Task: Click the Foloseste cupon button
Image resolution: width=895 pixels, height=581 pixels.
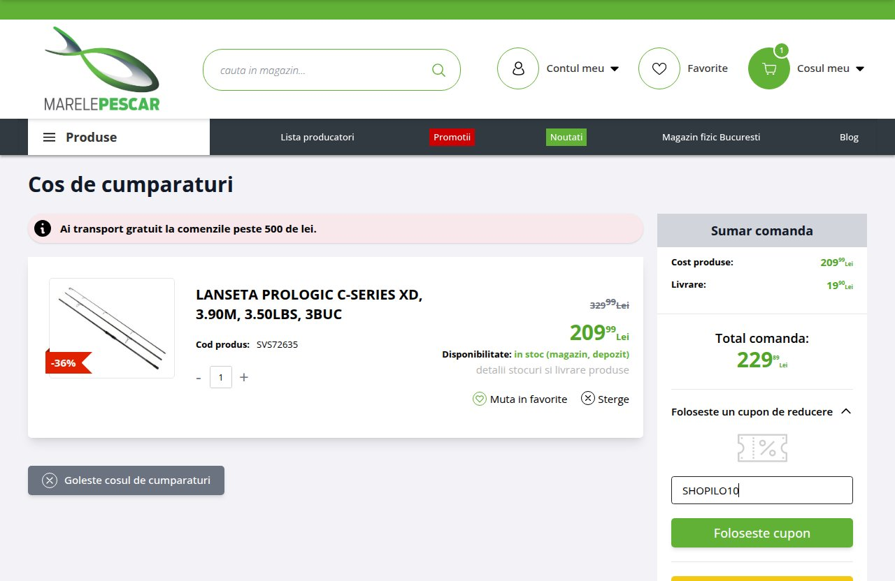Action: click(762, 533)
